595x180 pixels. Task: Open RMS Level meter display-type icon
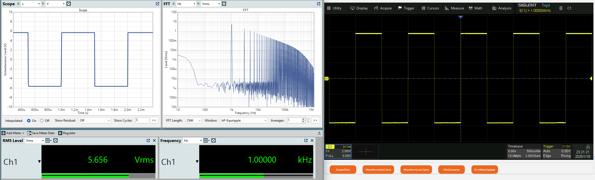(x=48, y=140)
